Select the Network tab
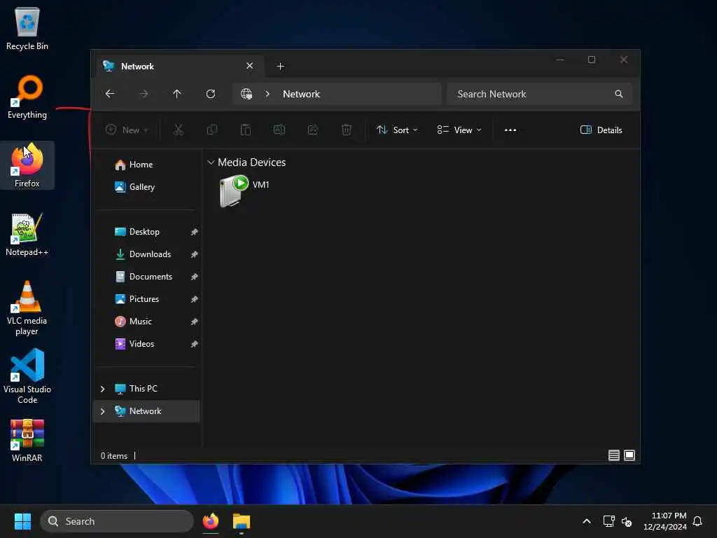This screenshot has width=717, height=538. (180, 67)
